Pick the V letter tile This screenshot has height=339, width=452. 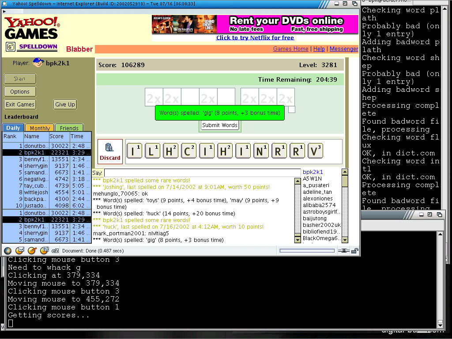(x=315, y=151)
